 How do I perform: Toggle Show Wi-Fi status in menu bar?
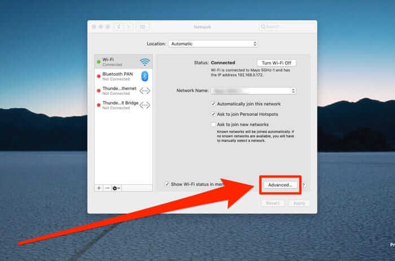(167, 184)
